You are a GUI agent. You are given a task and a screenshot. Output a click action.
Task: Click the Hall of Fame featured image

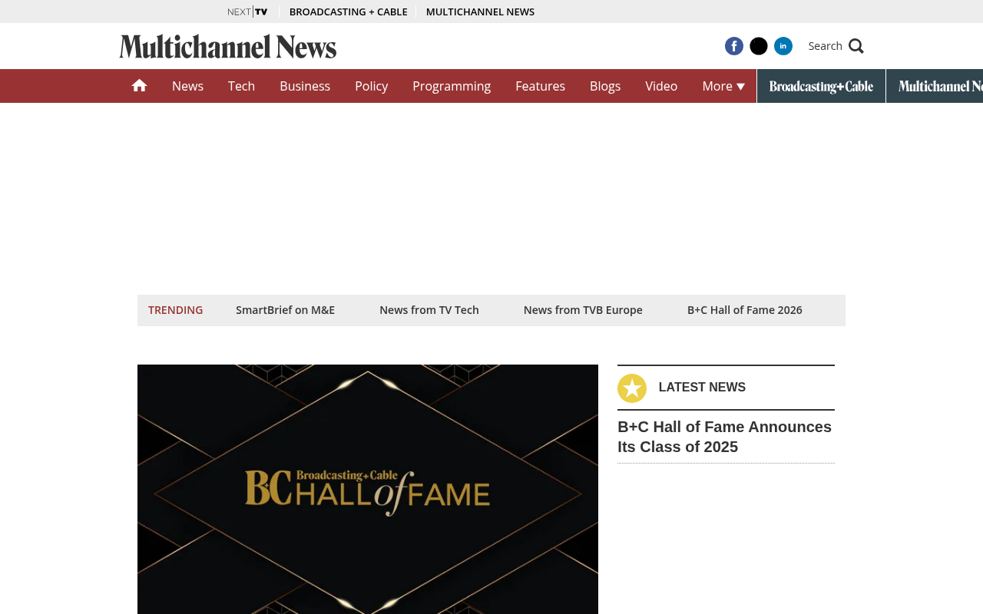(x=368, y=489)
